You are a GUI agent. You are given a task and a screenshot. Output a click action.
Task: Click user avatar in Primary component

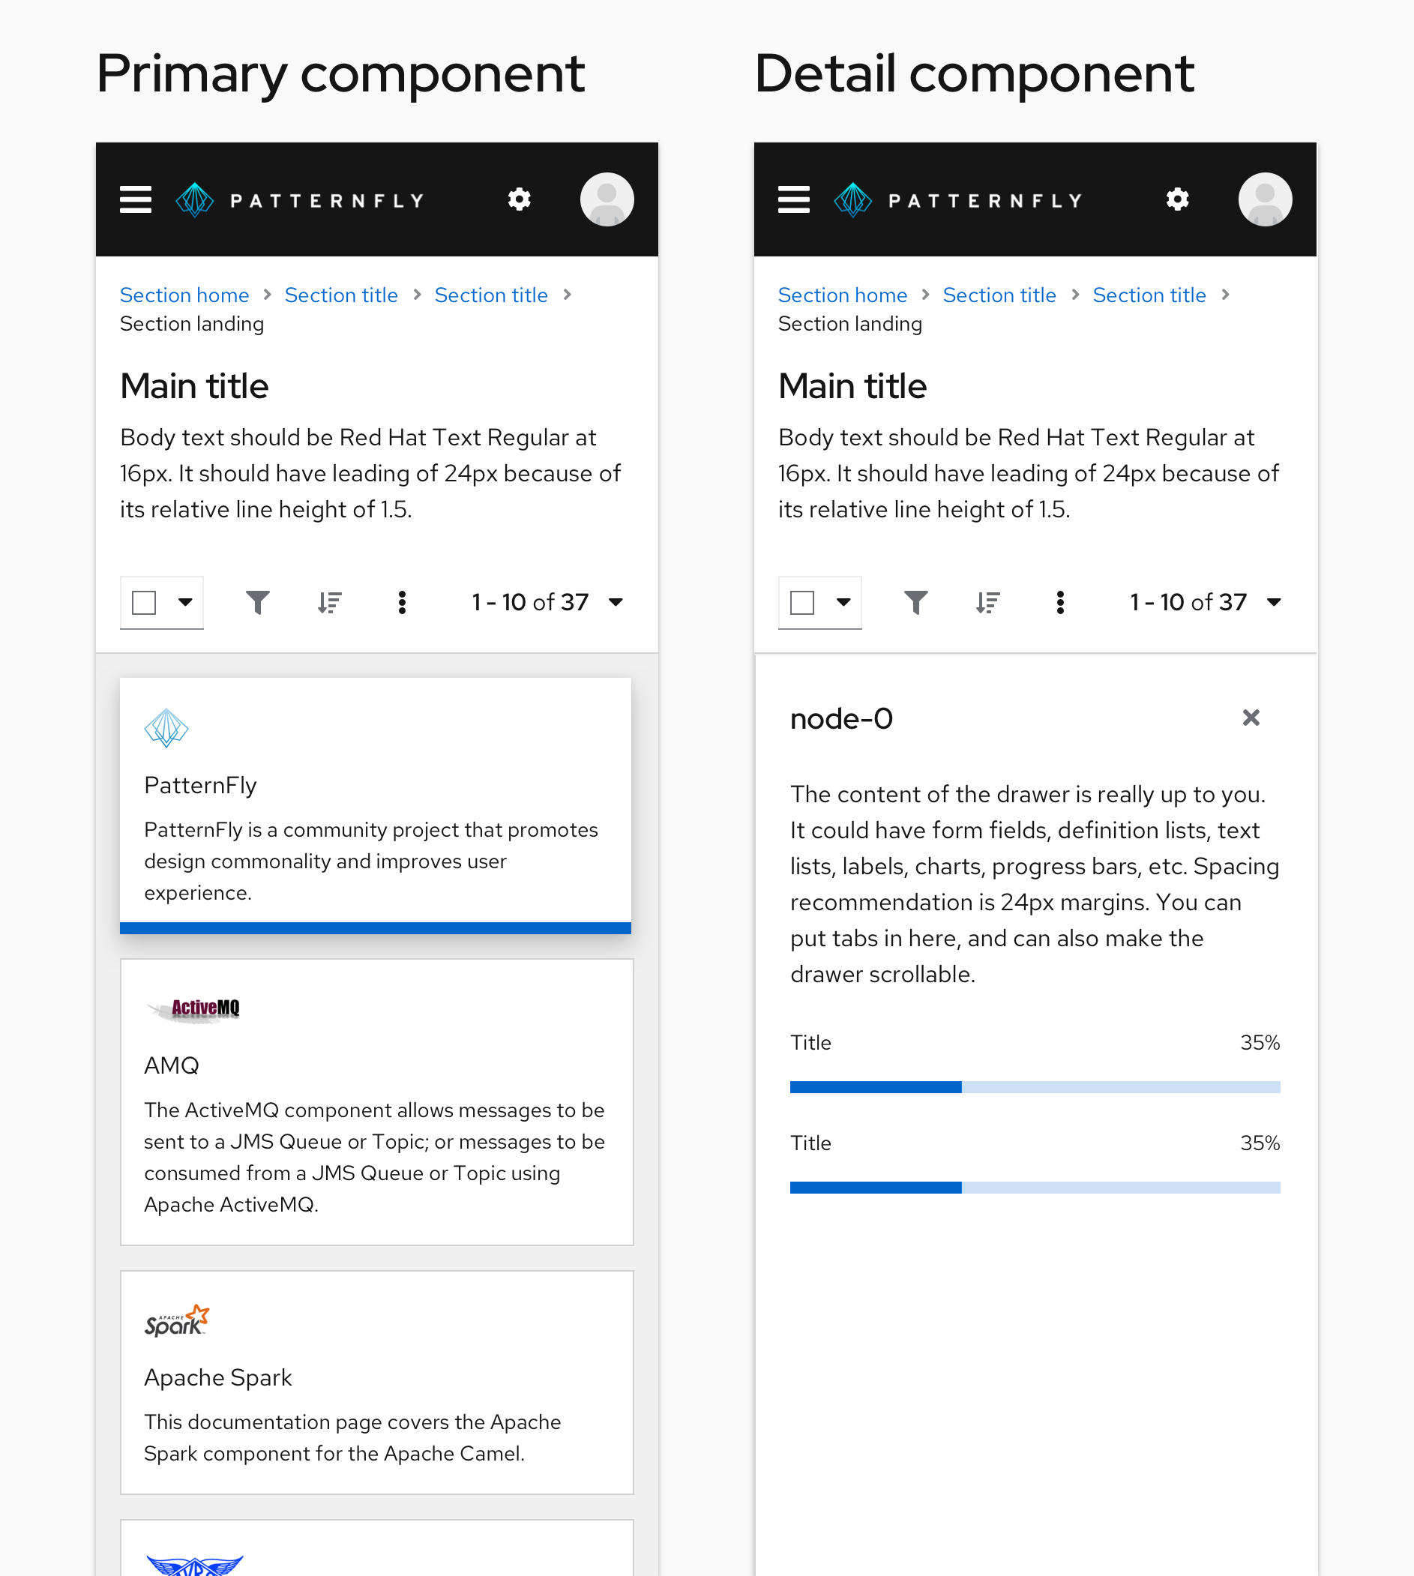click(607, 199)
